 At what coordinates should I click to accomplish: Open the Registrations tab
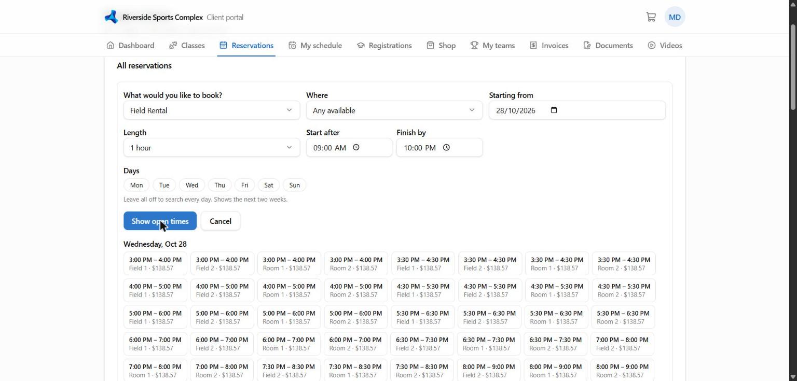point(384,46)
